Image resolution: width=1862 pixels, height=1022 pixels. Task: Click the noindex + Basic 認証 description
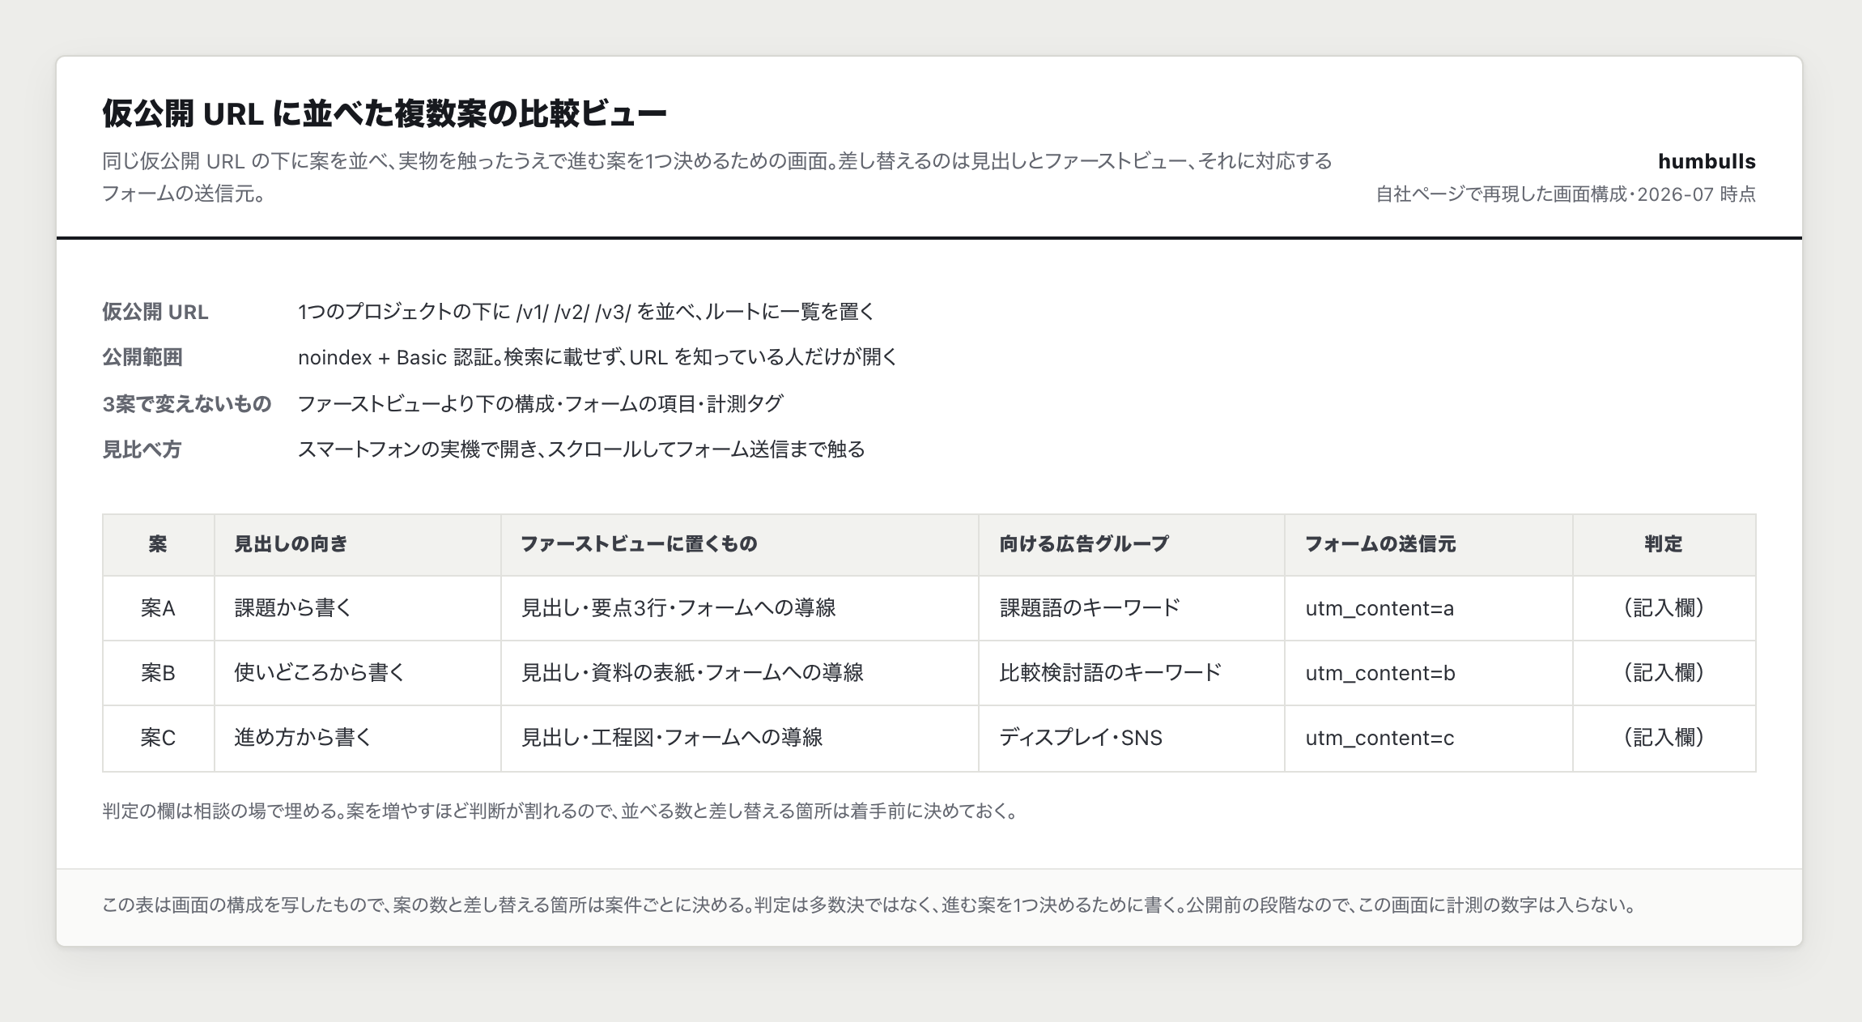pos(597,357)
